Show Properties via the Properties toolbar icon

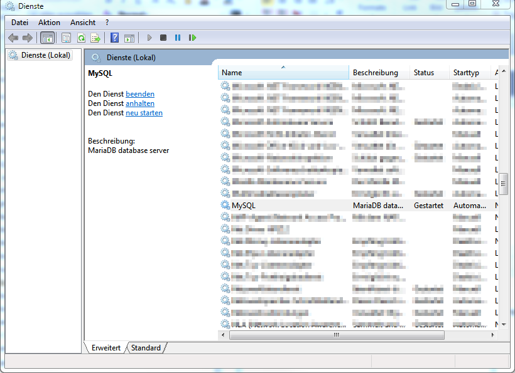[66, 38]
